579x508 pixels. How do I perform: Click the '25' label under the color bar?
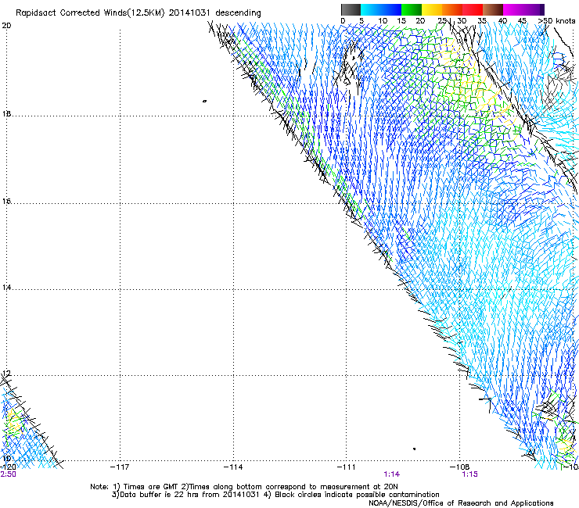442,21
